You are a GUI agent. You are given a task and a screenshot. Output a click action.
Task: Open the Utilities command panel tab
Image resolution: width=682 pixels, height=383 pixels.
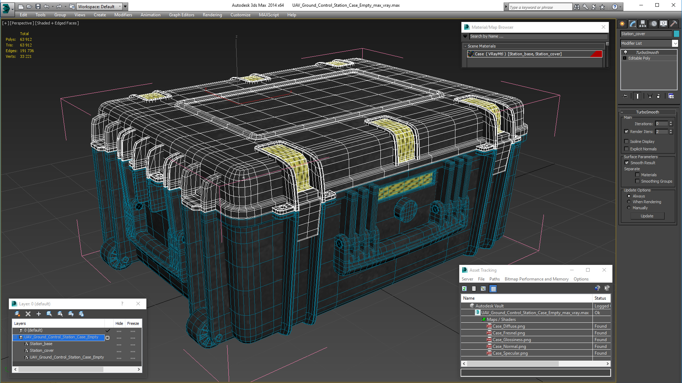(x=674, y=24)
